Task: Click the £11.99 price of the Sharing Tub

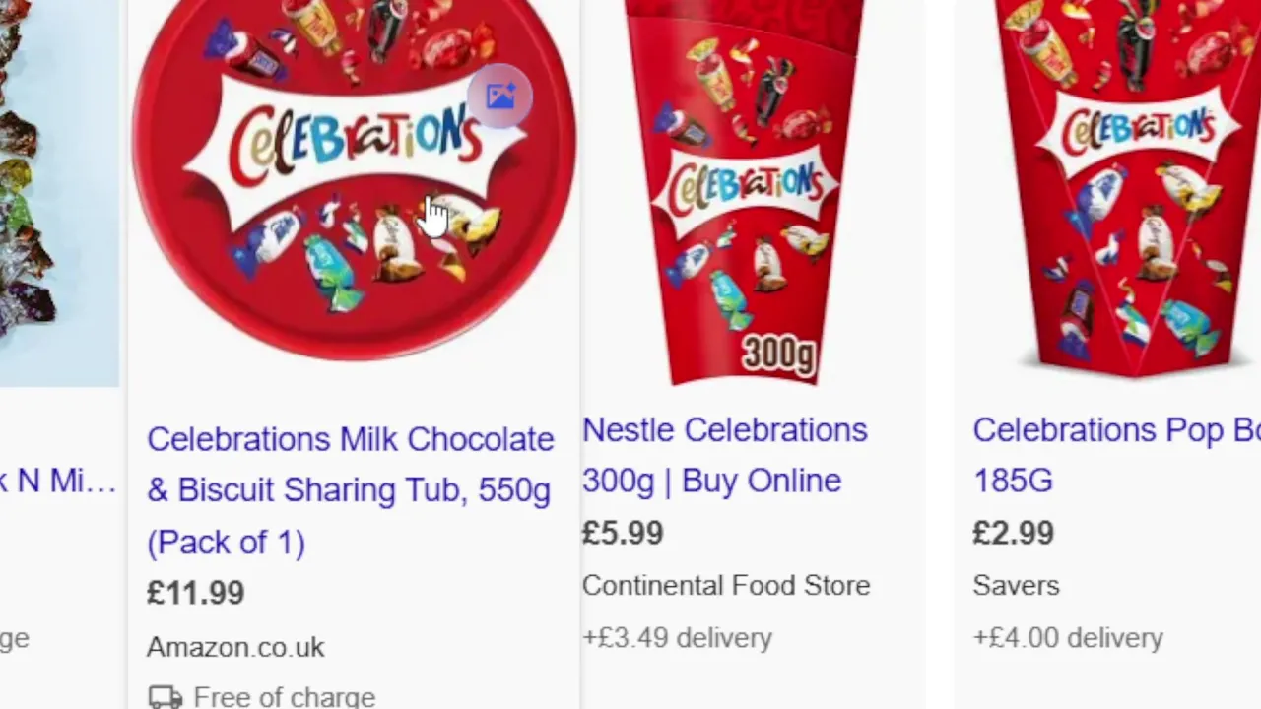Action: click(x=195, y=593)
